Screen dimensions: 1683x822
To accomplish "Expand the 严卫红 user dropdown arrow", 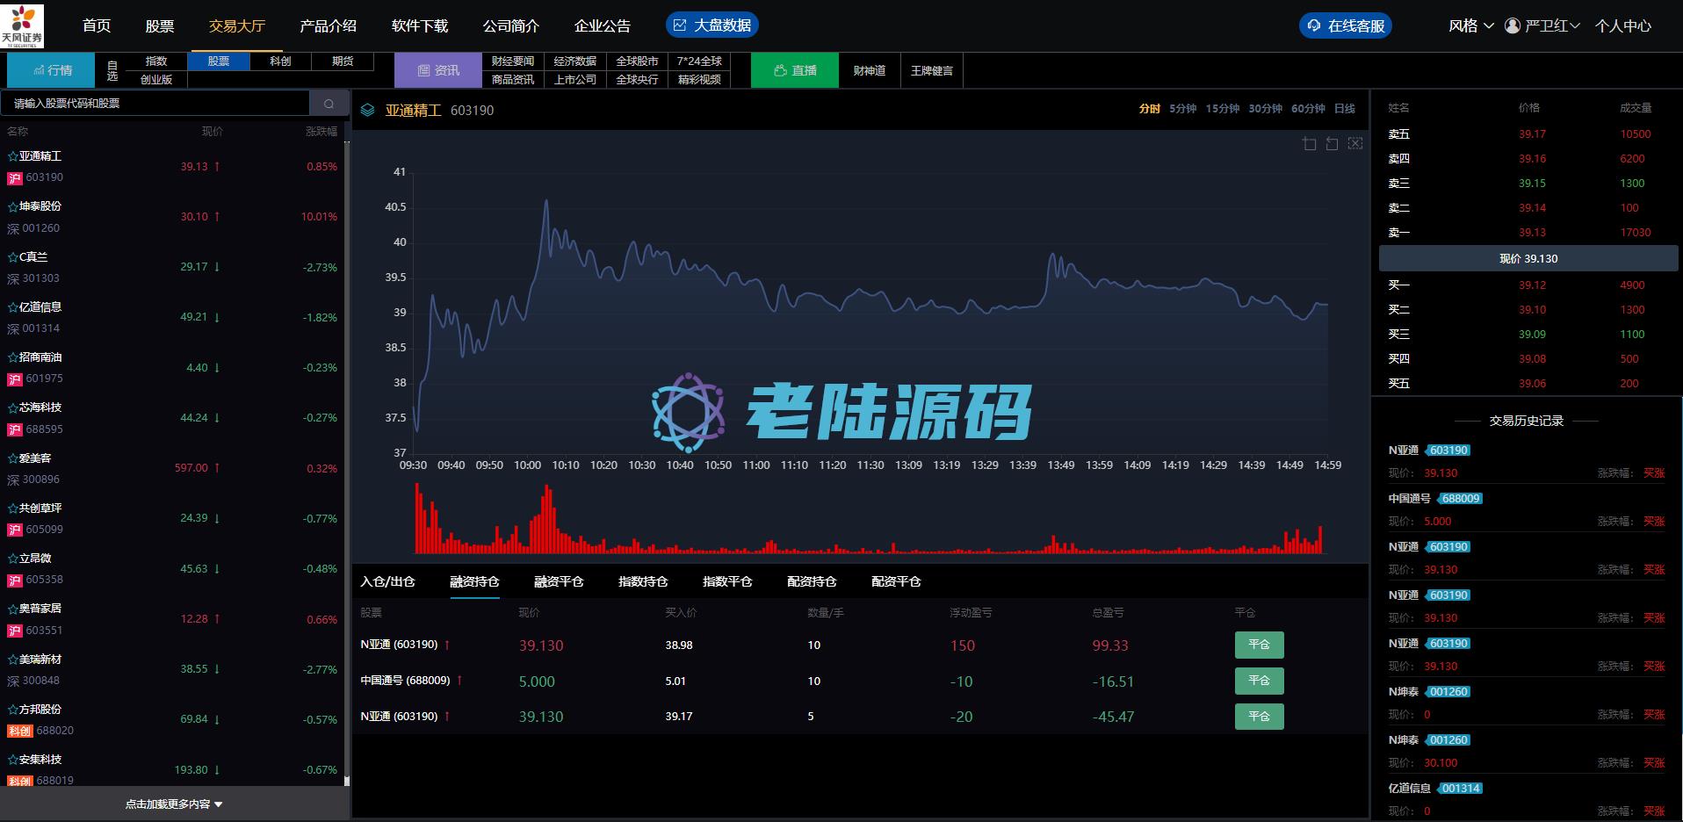I will point(1575,25).
